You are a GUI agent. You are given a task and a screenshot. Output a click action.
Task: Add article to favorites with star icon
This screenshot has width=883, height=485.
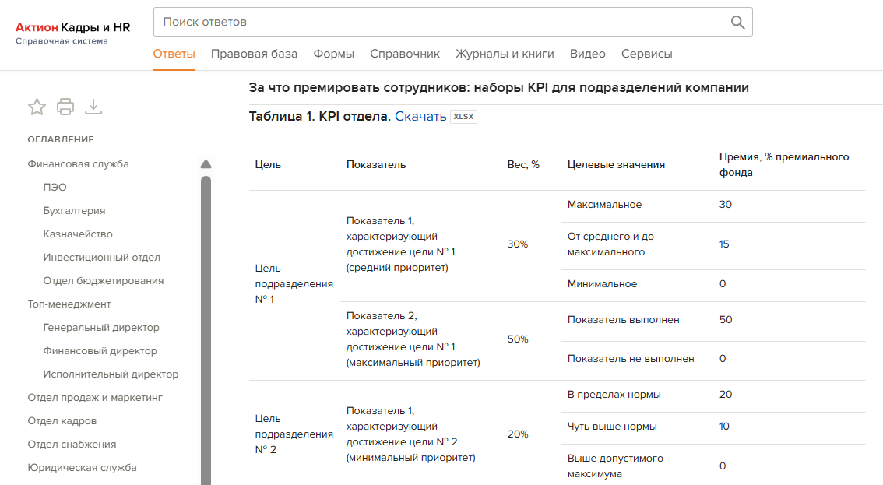coord(37,107)
